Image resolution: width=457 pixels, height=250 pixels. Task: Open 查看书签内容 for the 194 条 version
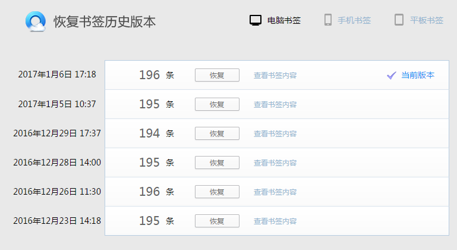tap(275, 134)
